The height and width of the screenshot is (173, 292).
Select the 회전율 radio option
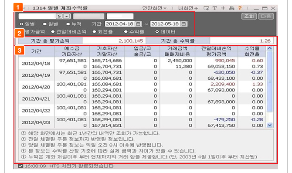(95, 32)
